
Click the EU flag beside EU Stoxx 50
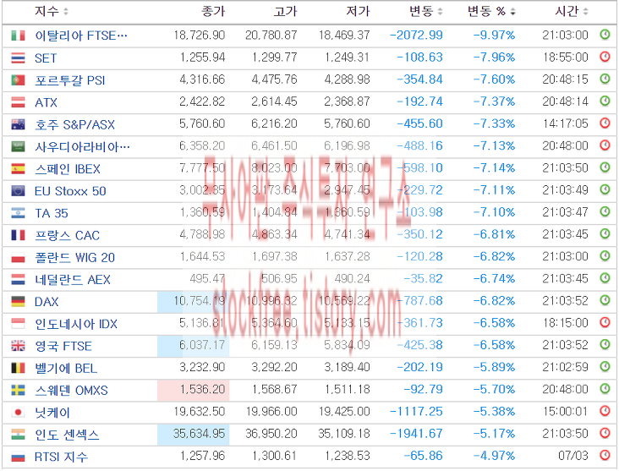click(18, 191)
